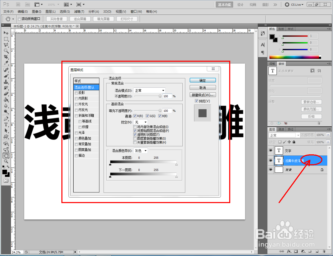The image size is (333, 256).
Task: Hide the 文字 layer via eye icon
Action: click(x=271, y=150)
